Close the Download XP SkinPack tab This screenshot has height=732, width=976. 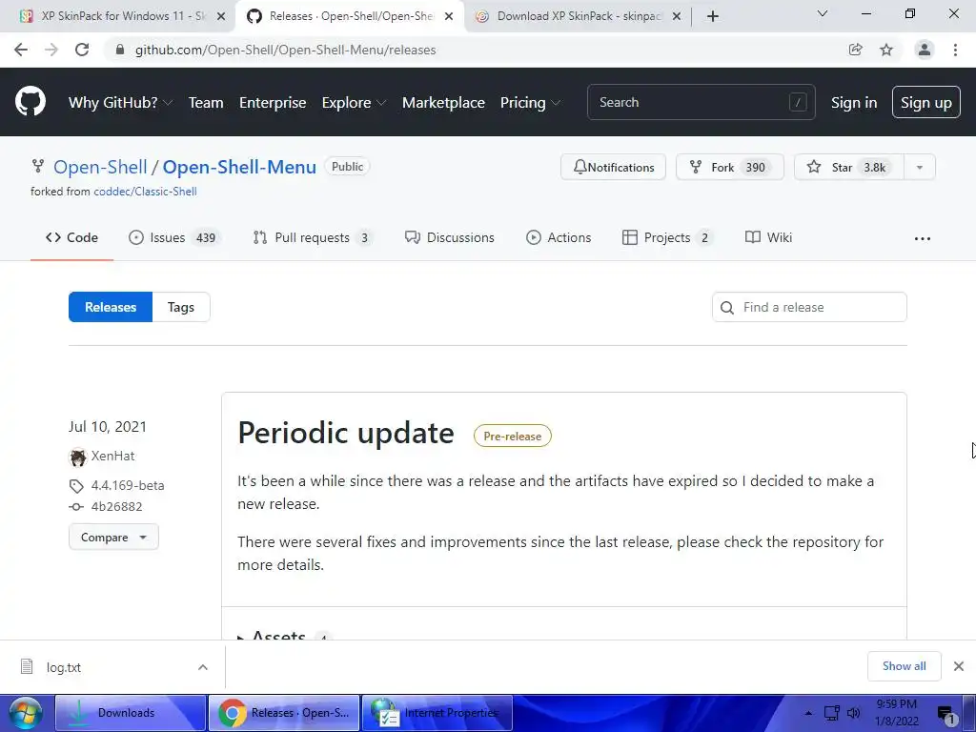tap(677, 16)
